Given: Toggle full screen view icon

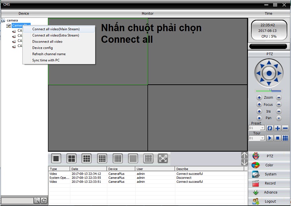Looking at the screenshot, I should [163, 158].
